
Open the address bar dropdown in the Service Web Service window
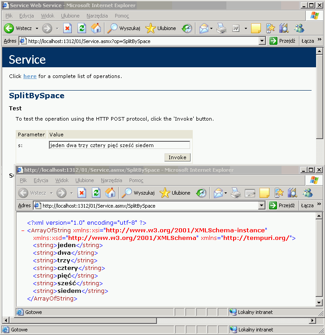pos(262,41)
